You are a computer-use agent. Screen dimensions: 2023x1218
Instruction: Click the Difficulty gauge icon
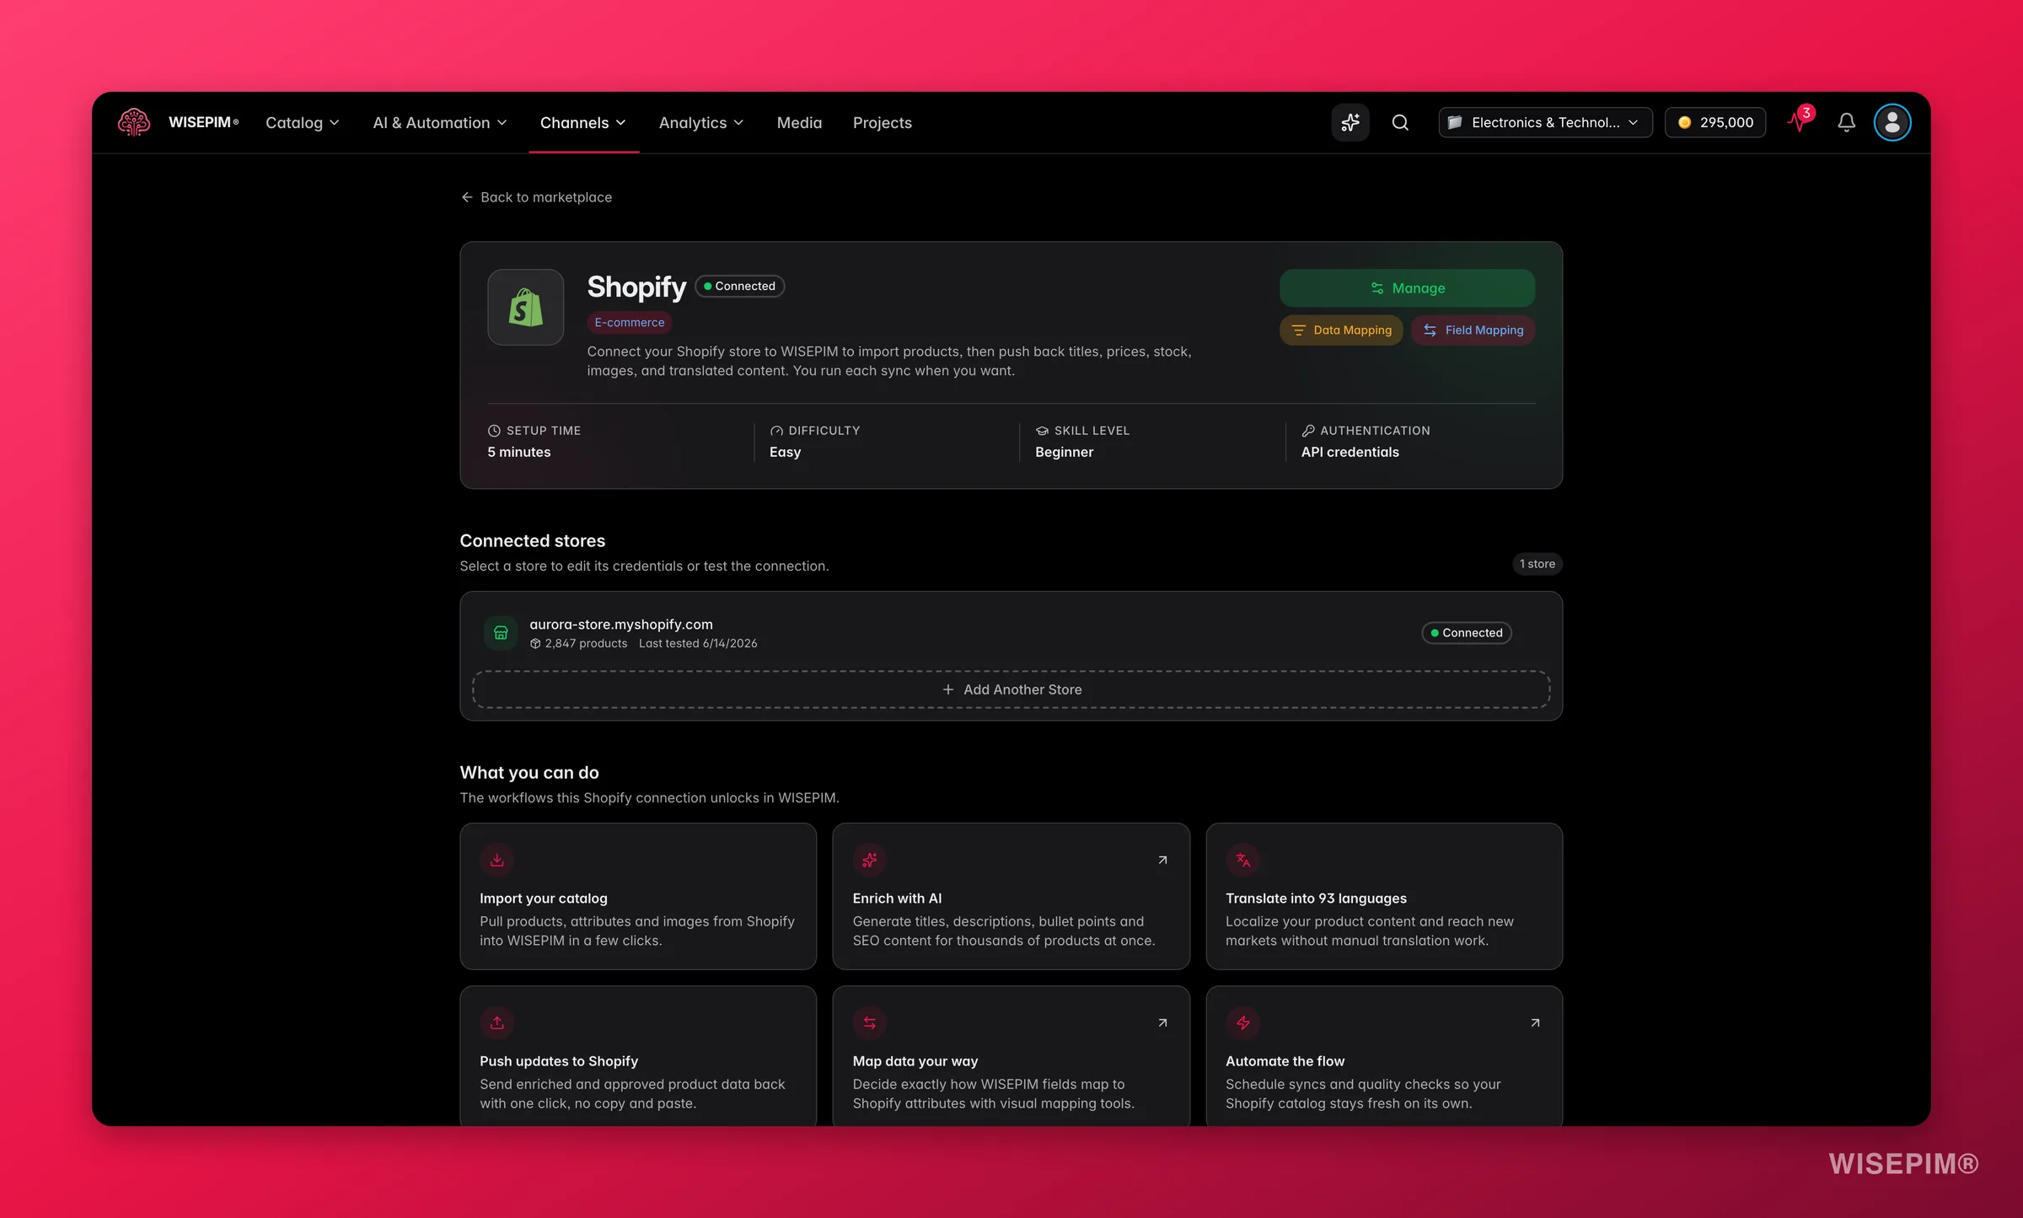776,431
